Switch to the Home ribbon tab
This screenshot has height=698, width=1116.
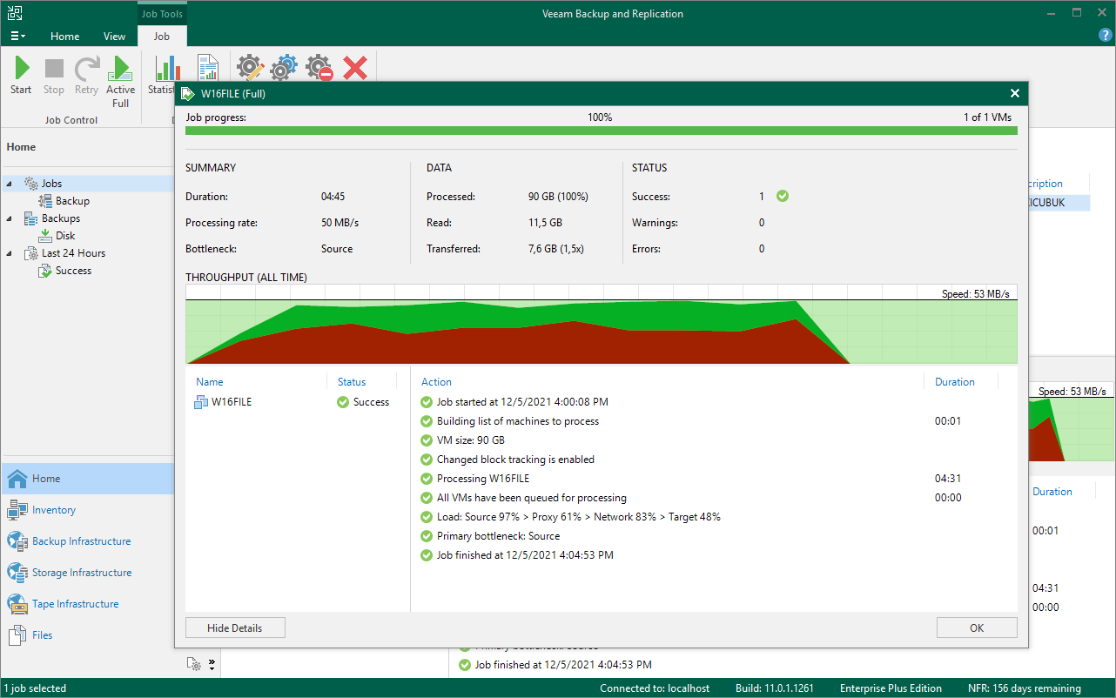click(64, 37)
